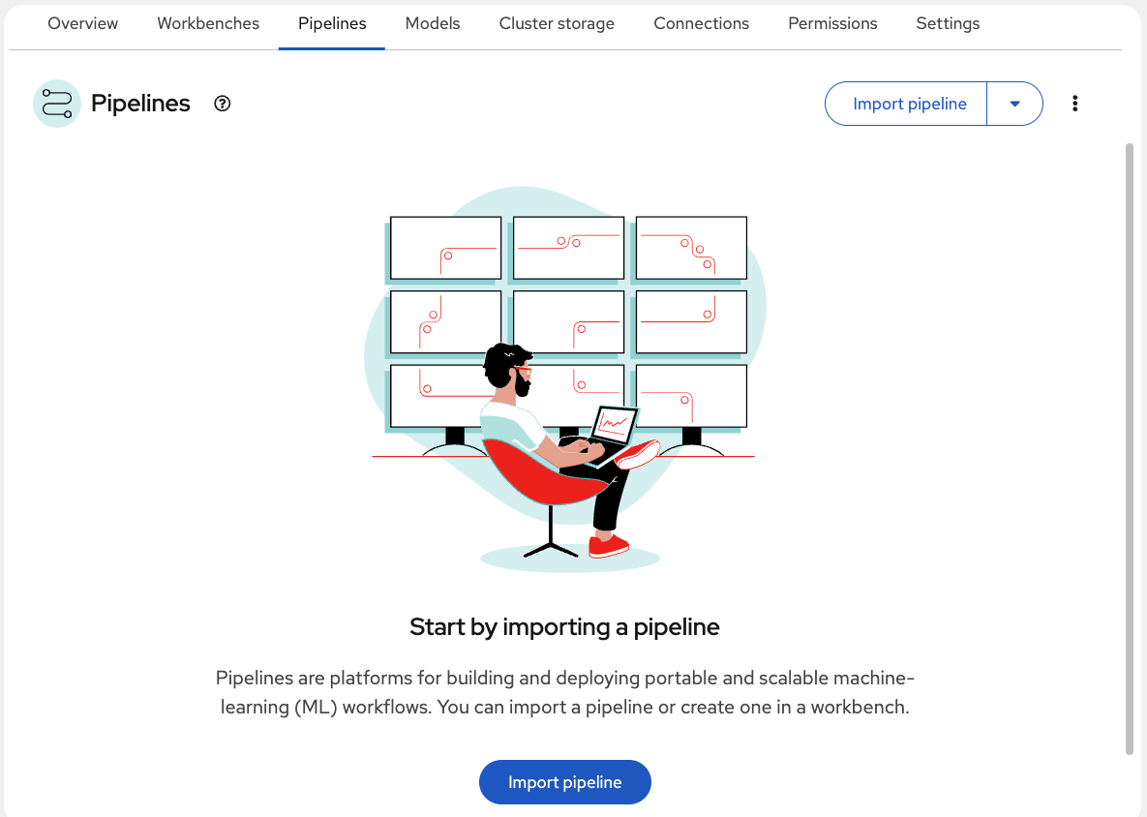Open the kebab menu next to Import pipeline
This screenshot has width=1147, height=817.
[x=1074, y=103]
